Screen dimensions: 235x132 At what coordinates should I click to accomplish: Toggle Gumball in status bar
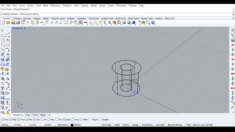[160, 125]
